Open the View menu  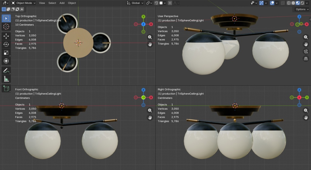(x=42, y=3)
